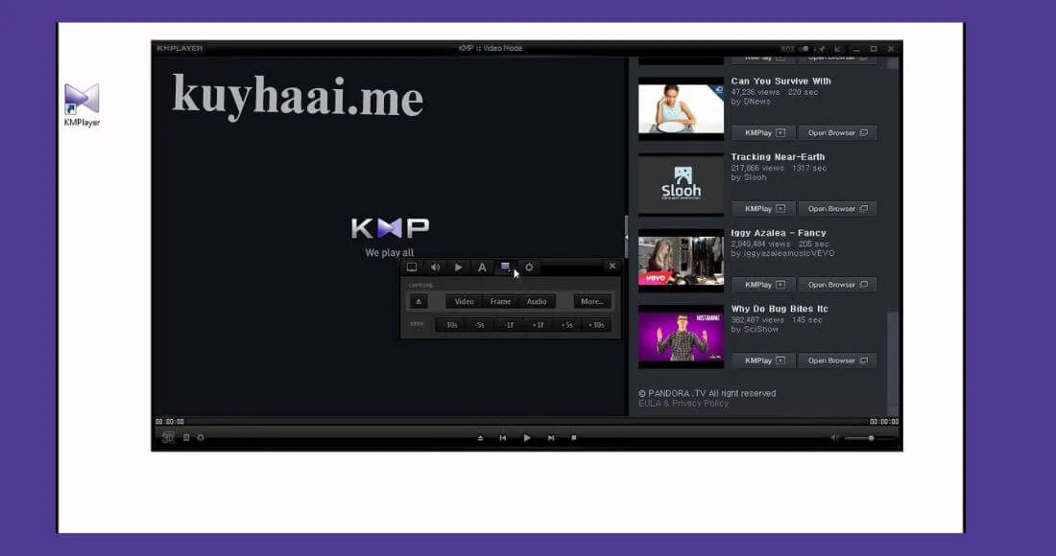Open the More... capture options

point(592,301)
